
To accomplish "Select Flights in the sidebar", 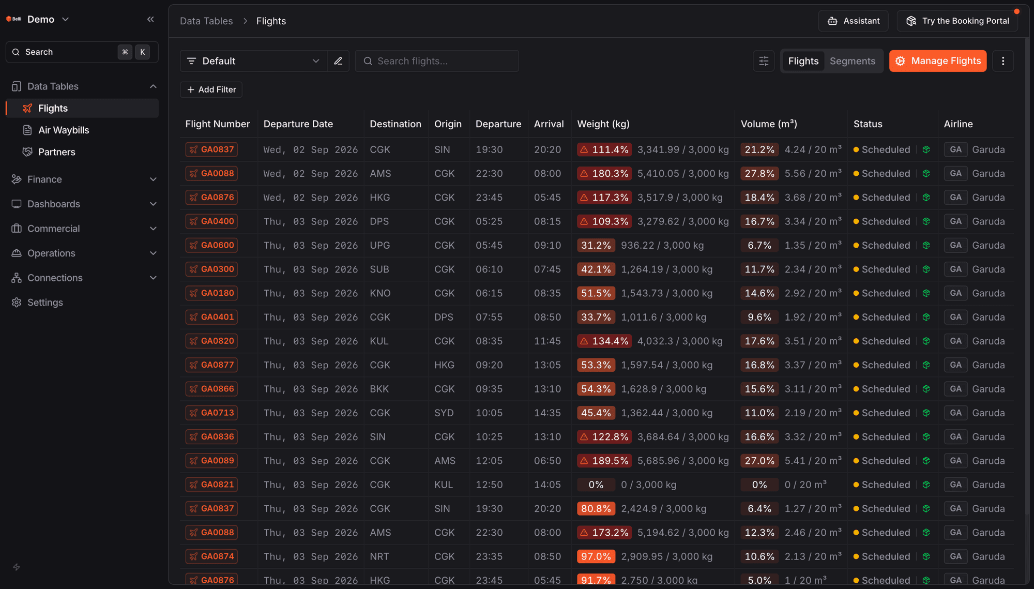I will tap(83, 108).
